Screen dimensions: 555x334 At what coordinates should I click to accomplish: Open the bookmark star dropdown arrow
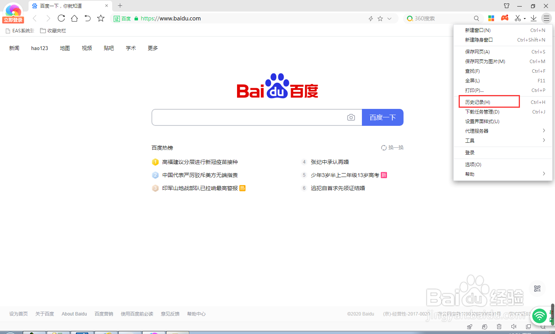point(390,18)
